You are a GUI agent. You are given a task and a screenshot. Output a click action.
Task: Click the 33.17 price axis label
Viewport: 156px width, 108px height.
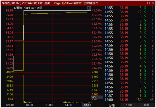[9, 41]
